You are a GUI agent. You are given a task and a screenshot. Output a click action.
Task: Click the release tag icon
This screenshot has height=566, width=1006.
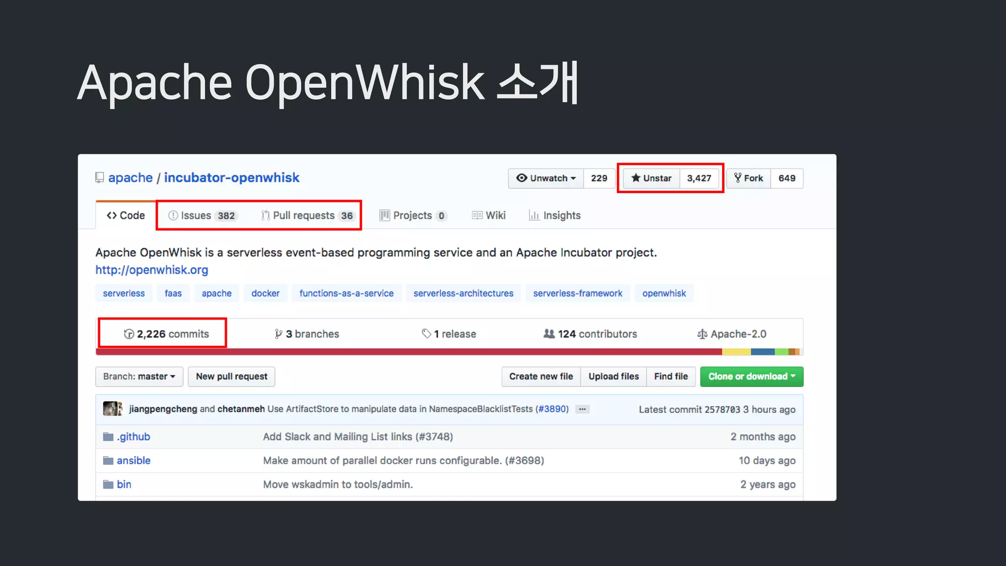[x=426, y=334]
